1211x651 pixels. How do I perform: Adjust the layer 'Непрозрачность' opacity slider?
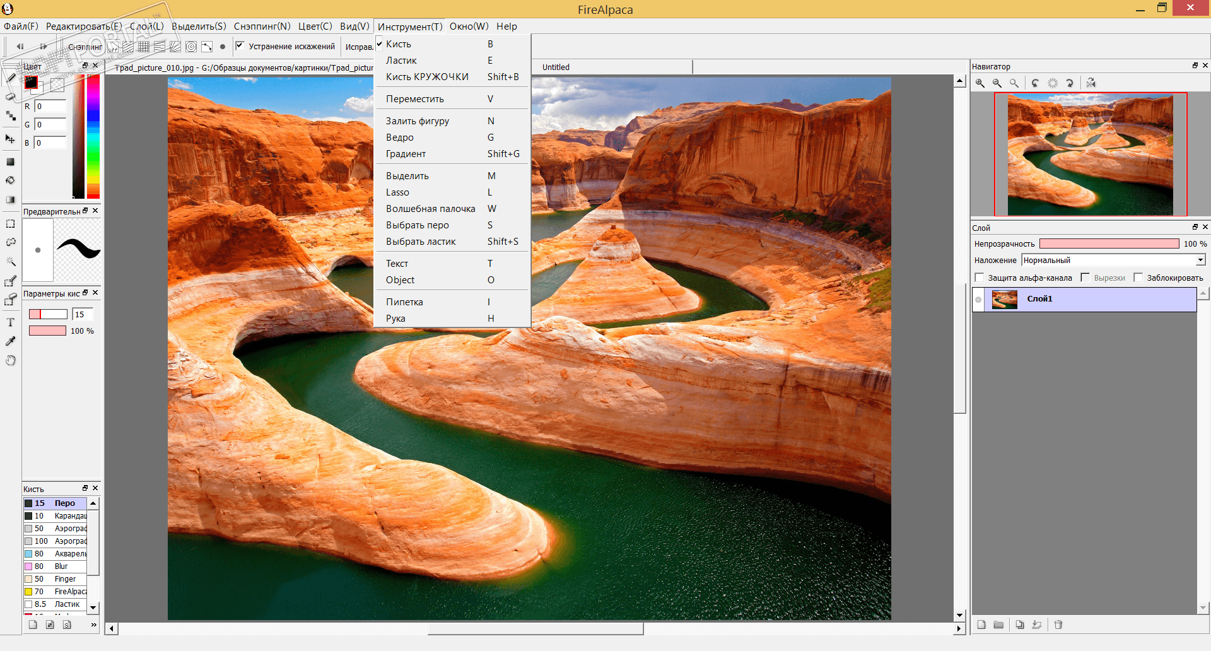(1109, 243)
